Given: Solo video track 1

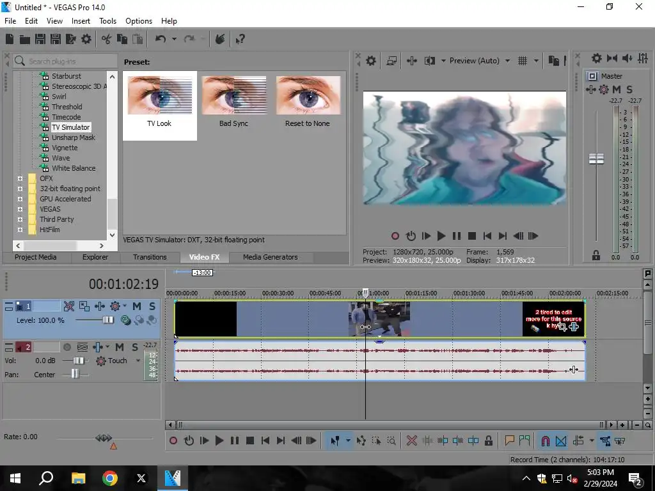Looking at the screenshot, I should 152,306.
